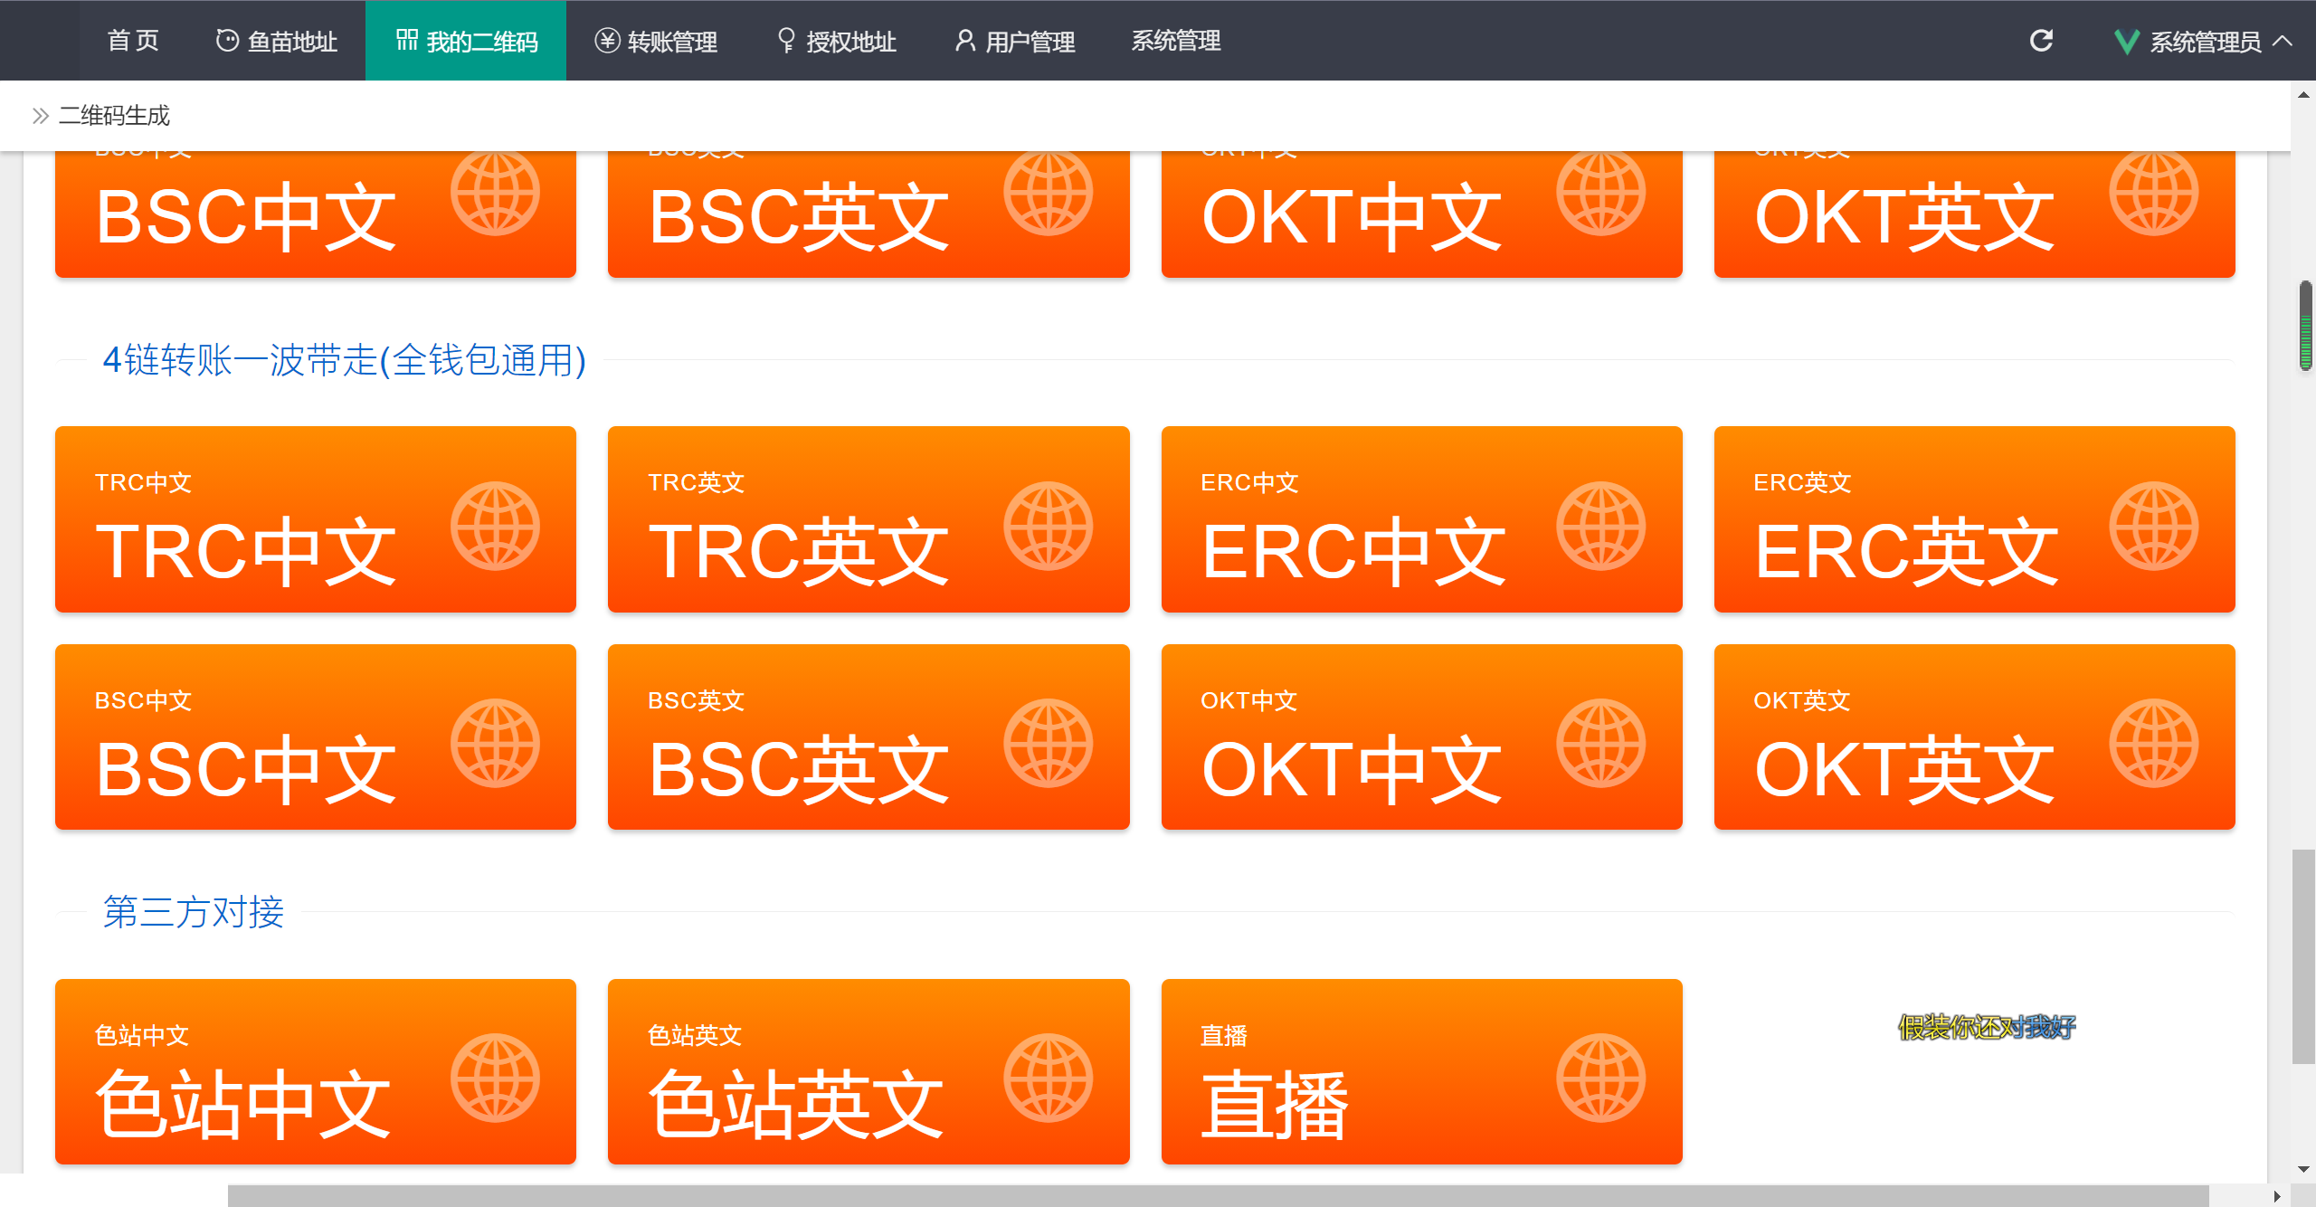Open the 色站中文 third-party card
2316x1207 pixels.
[315, 1071]
